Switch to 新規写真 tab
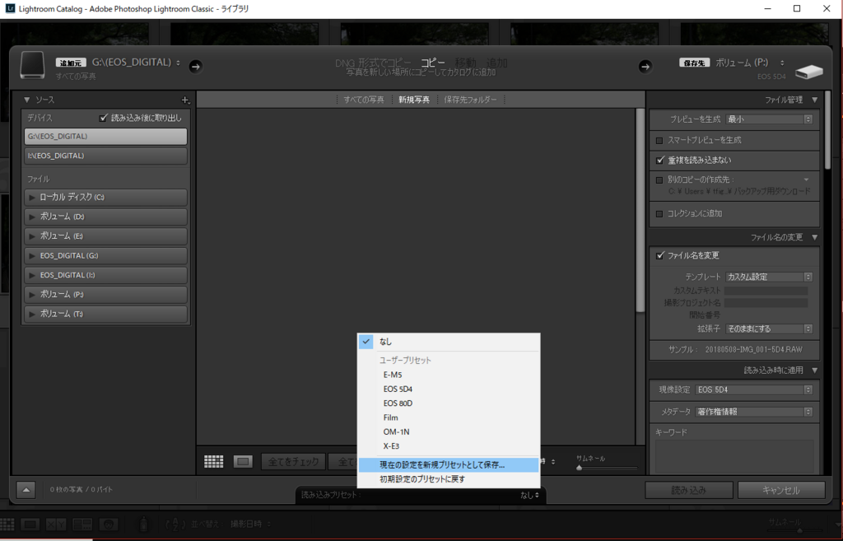 [414, 100]
